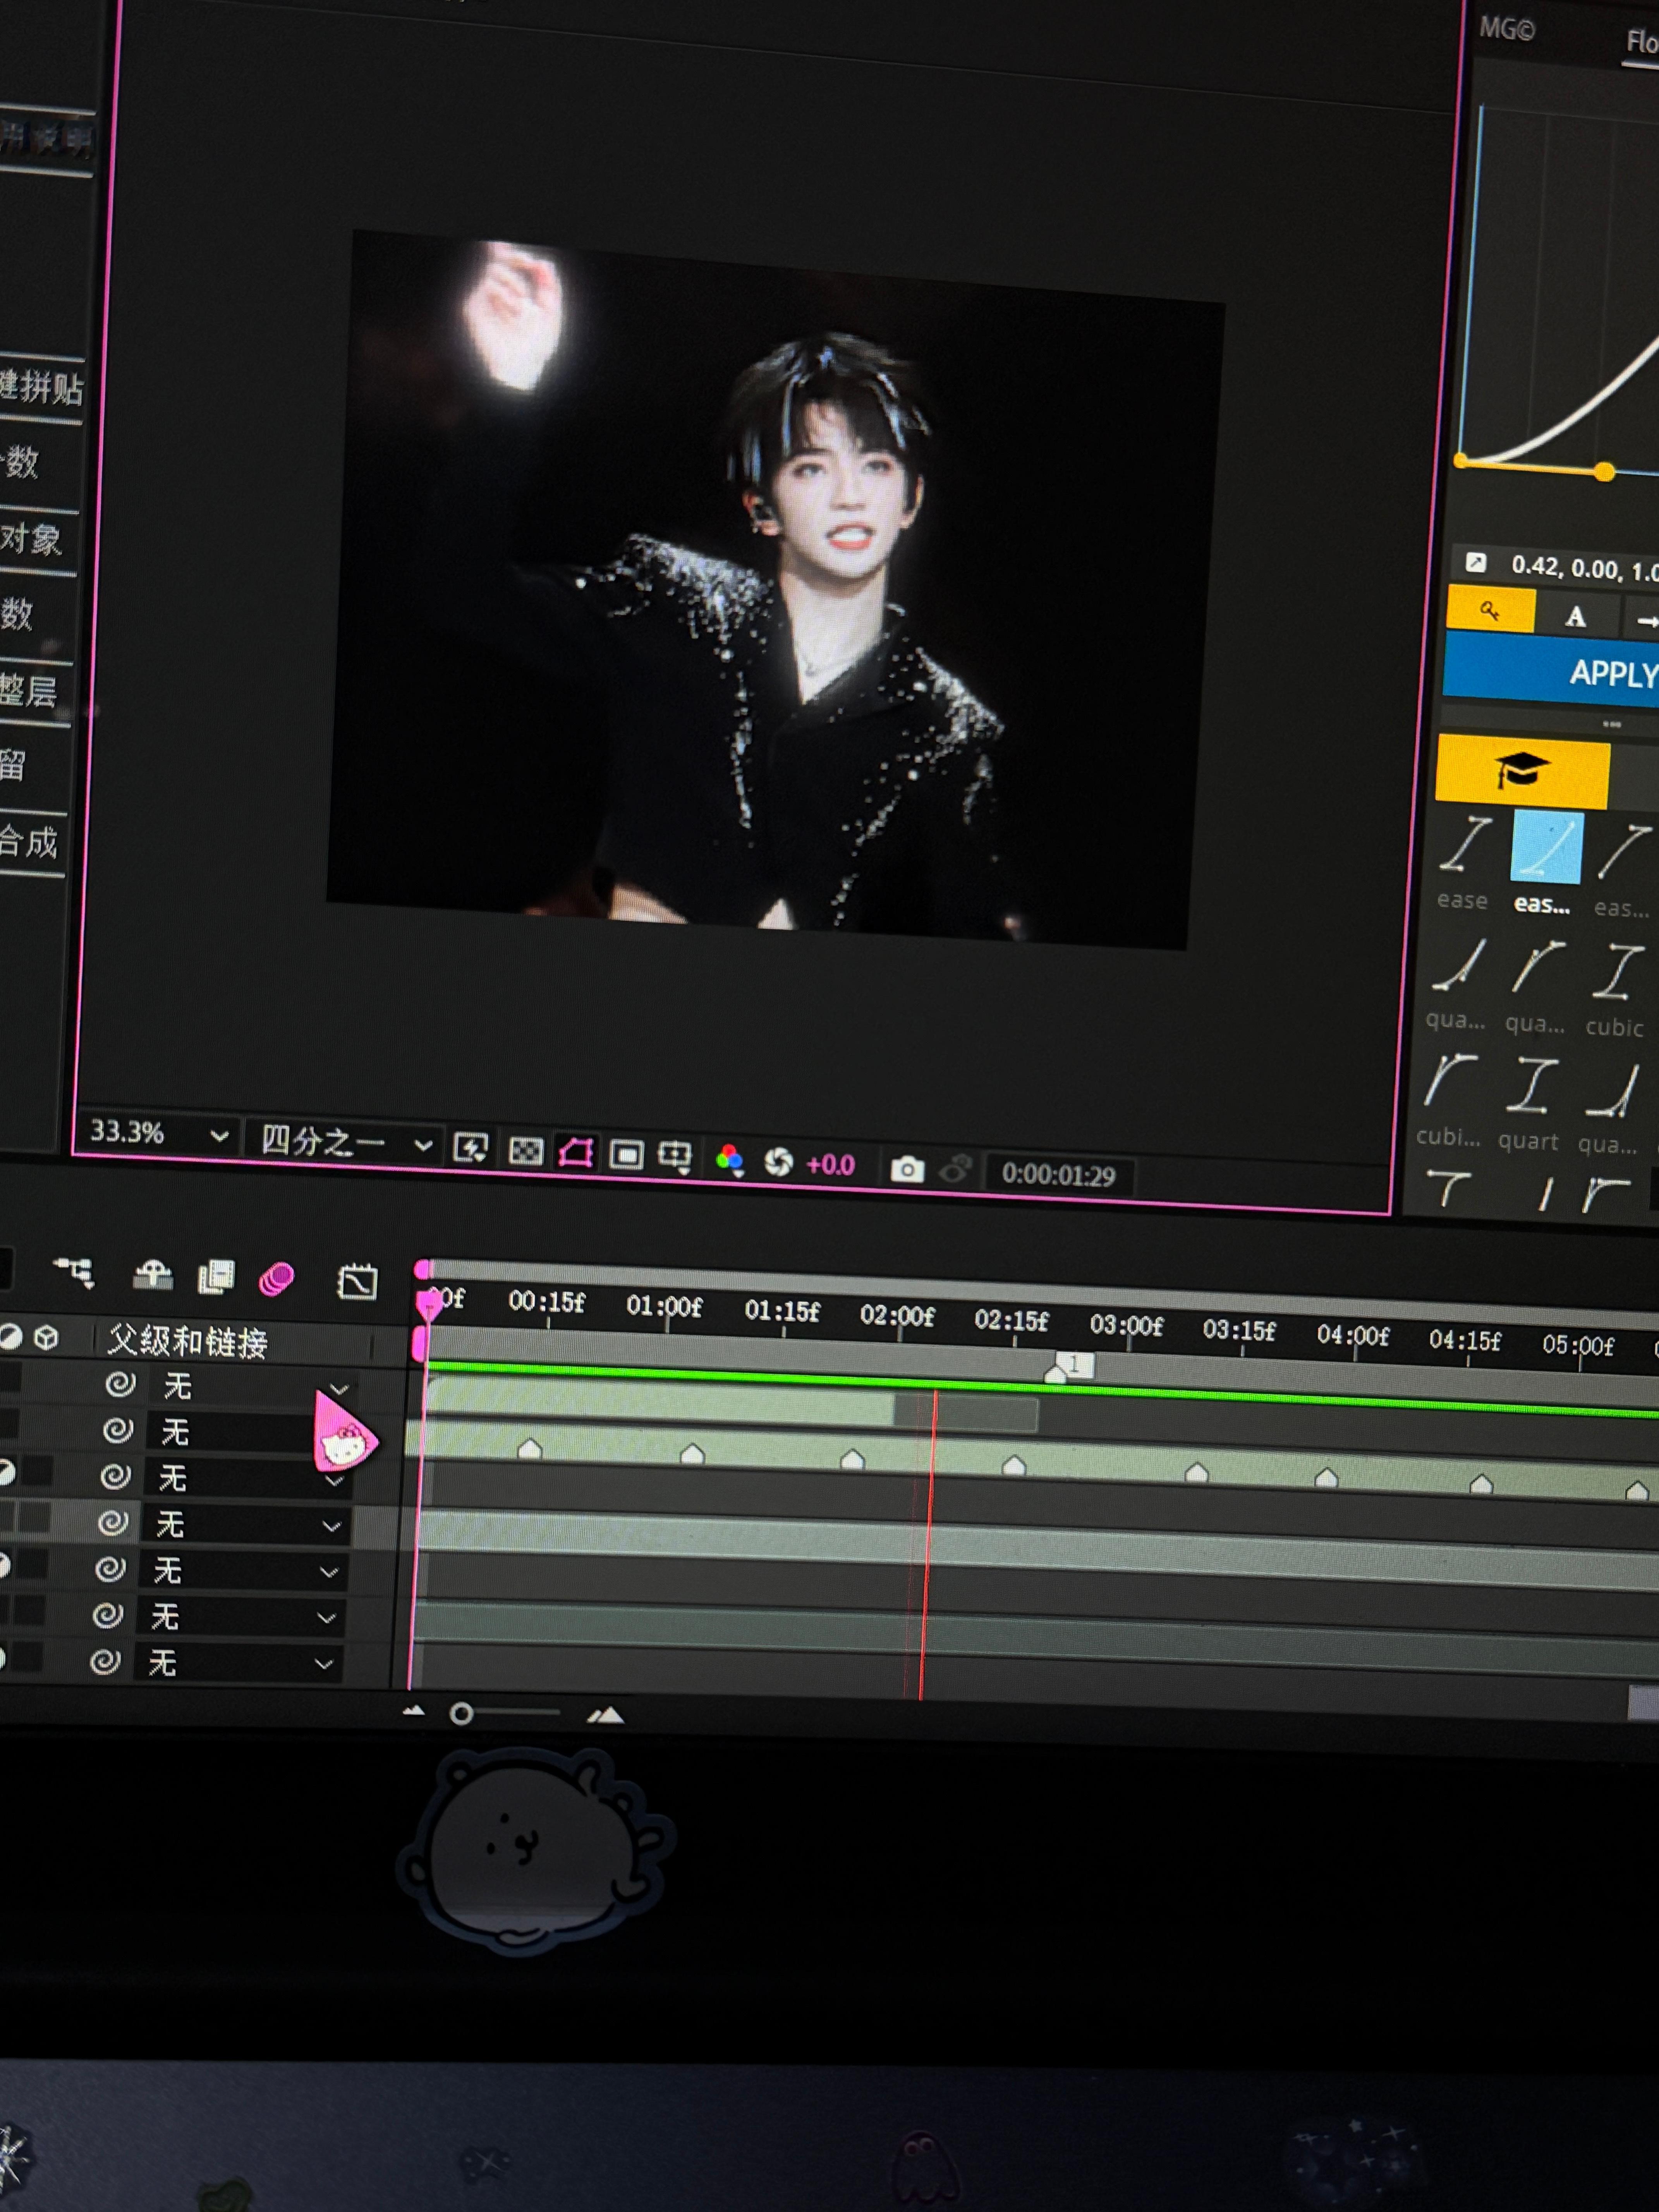The width and height of the screenshot is (1659, 2212).
Task: Click the 04:15f mark on the ruler
Action: click(1465, 1340)
